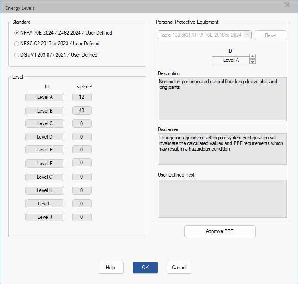Click inside the User-Defined Text box
Screen dimensions: 298x284
click(222, 198)
